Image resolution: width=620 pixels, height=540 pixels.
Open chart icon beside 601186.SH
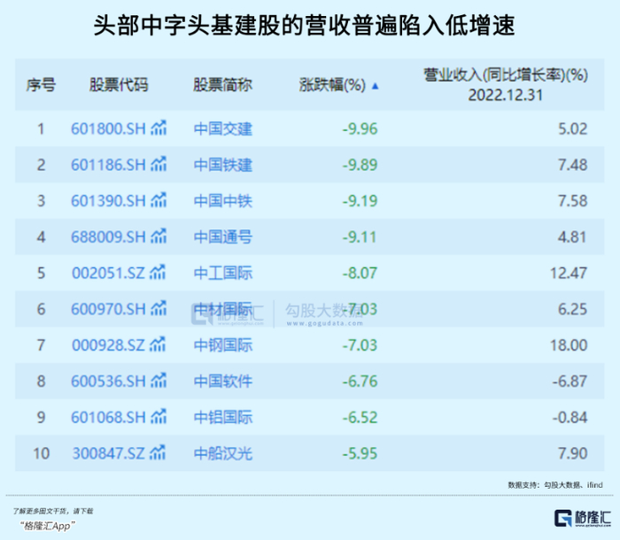(159, 164)
